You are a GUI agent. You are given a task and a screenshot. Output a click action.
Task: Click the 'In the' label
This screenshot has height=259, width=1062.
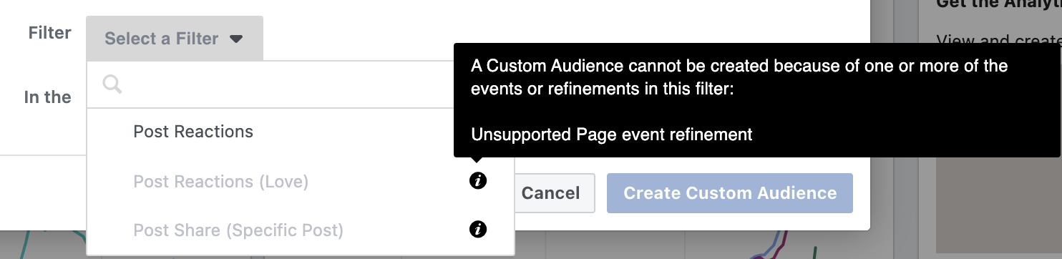pos(48,97)
